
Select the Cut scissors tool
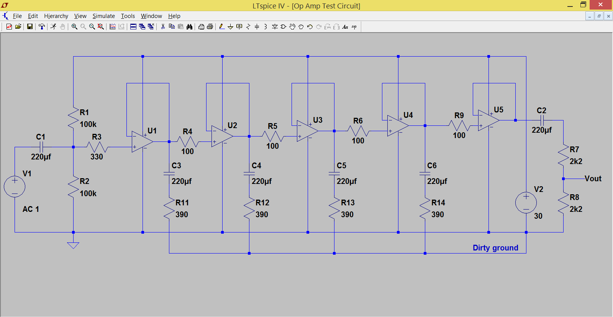[163, 26]
